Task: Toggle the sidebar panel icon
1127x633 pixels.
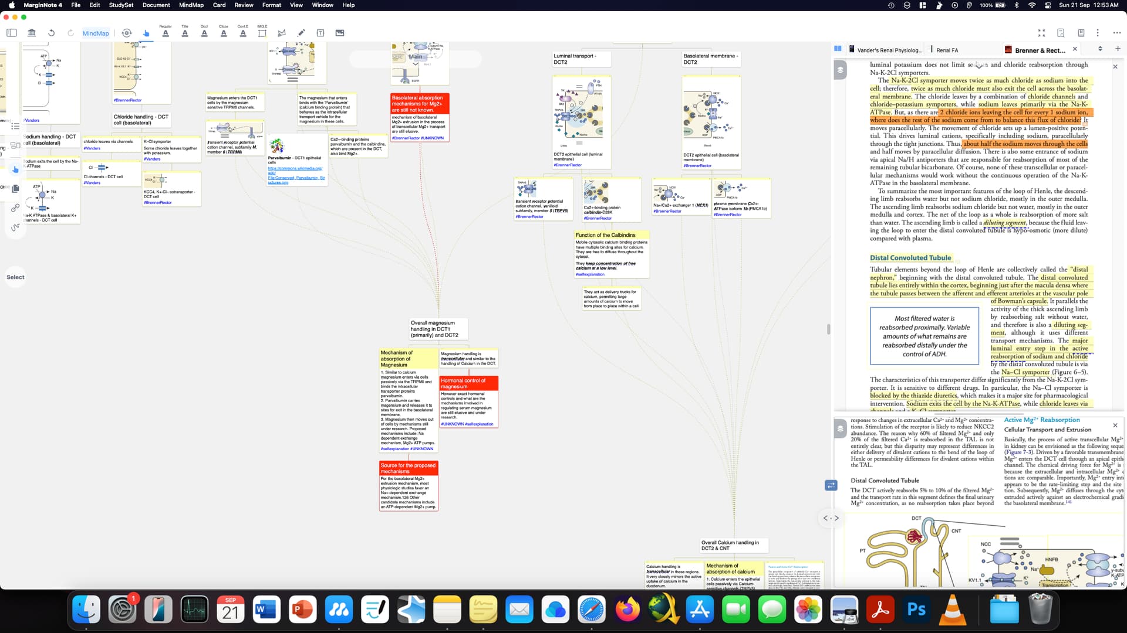Action: tap(12, 33)
